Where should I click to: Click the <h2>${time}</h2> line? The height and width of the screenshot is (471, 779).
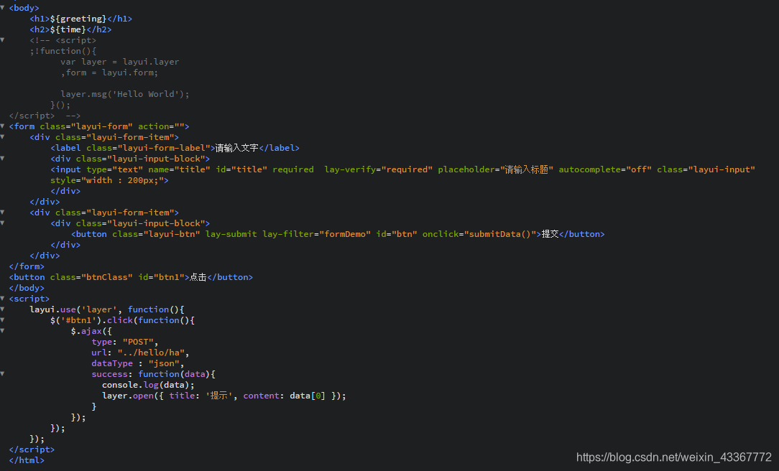click(70, 29)
